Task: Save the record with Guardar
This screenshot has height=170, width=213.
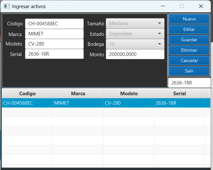Action: [x=189, y=40]
